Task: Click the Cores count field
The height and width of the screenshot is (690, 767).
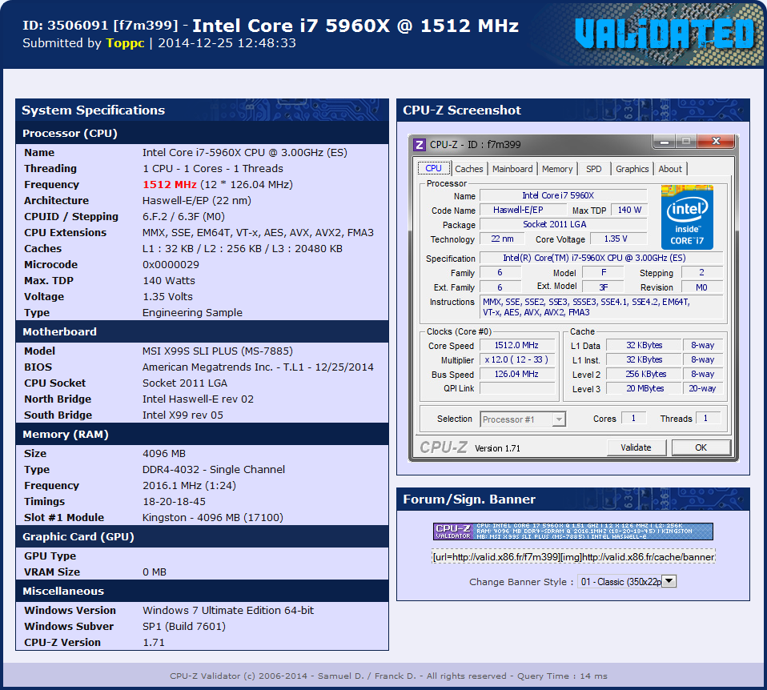Action: click(x=633, y=418)
